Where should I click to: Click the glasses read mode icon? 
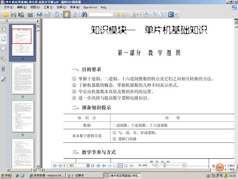point(47,15)
